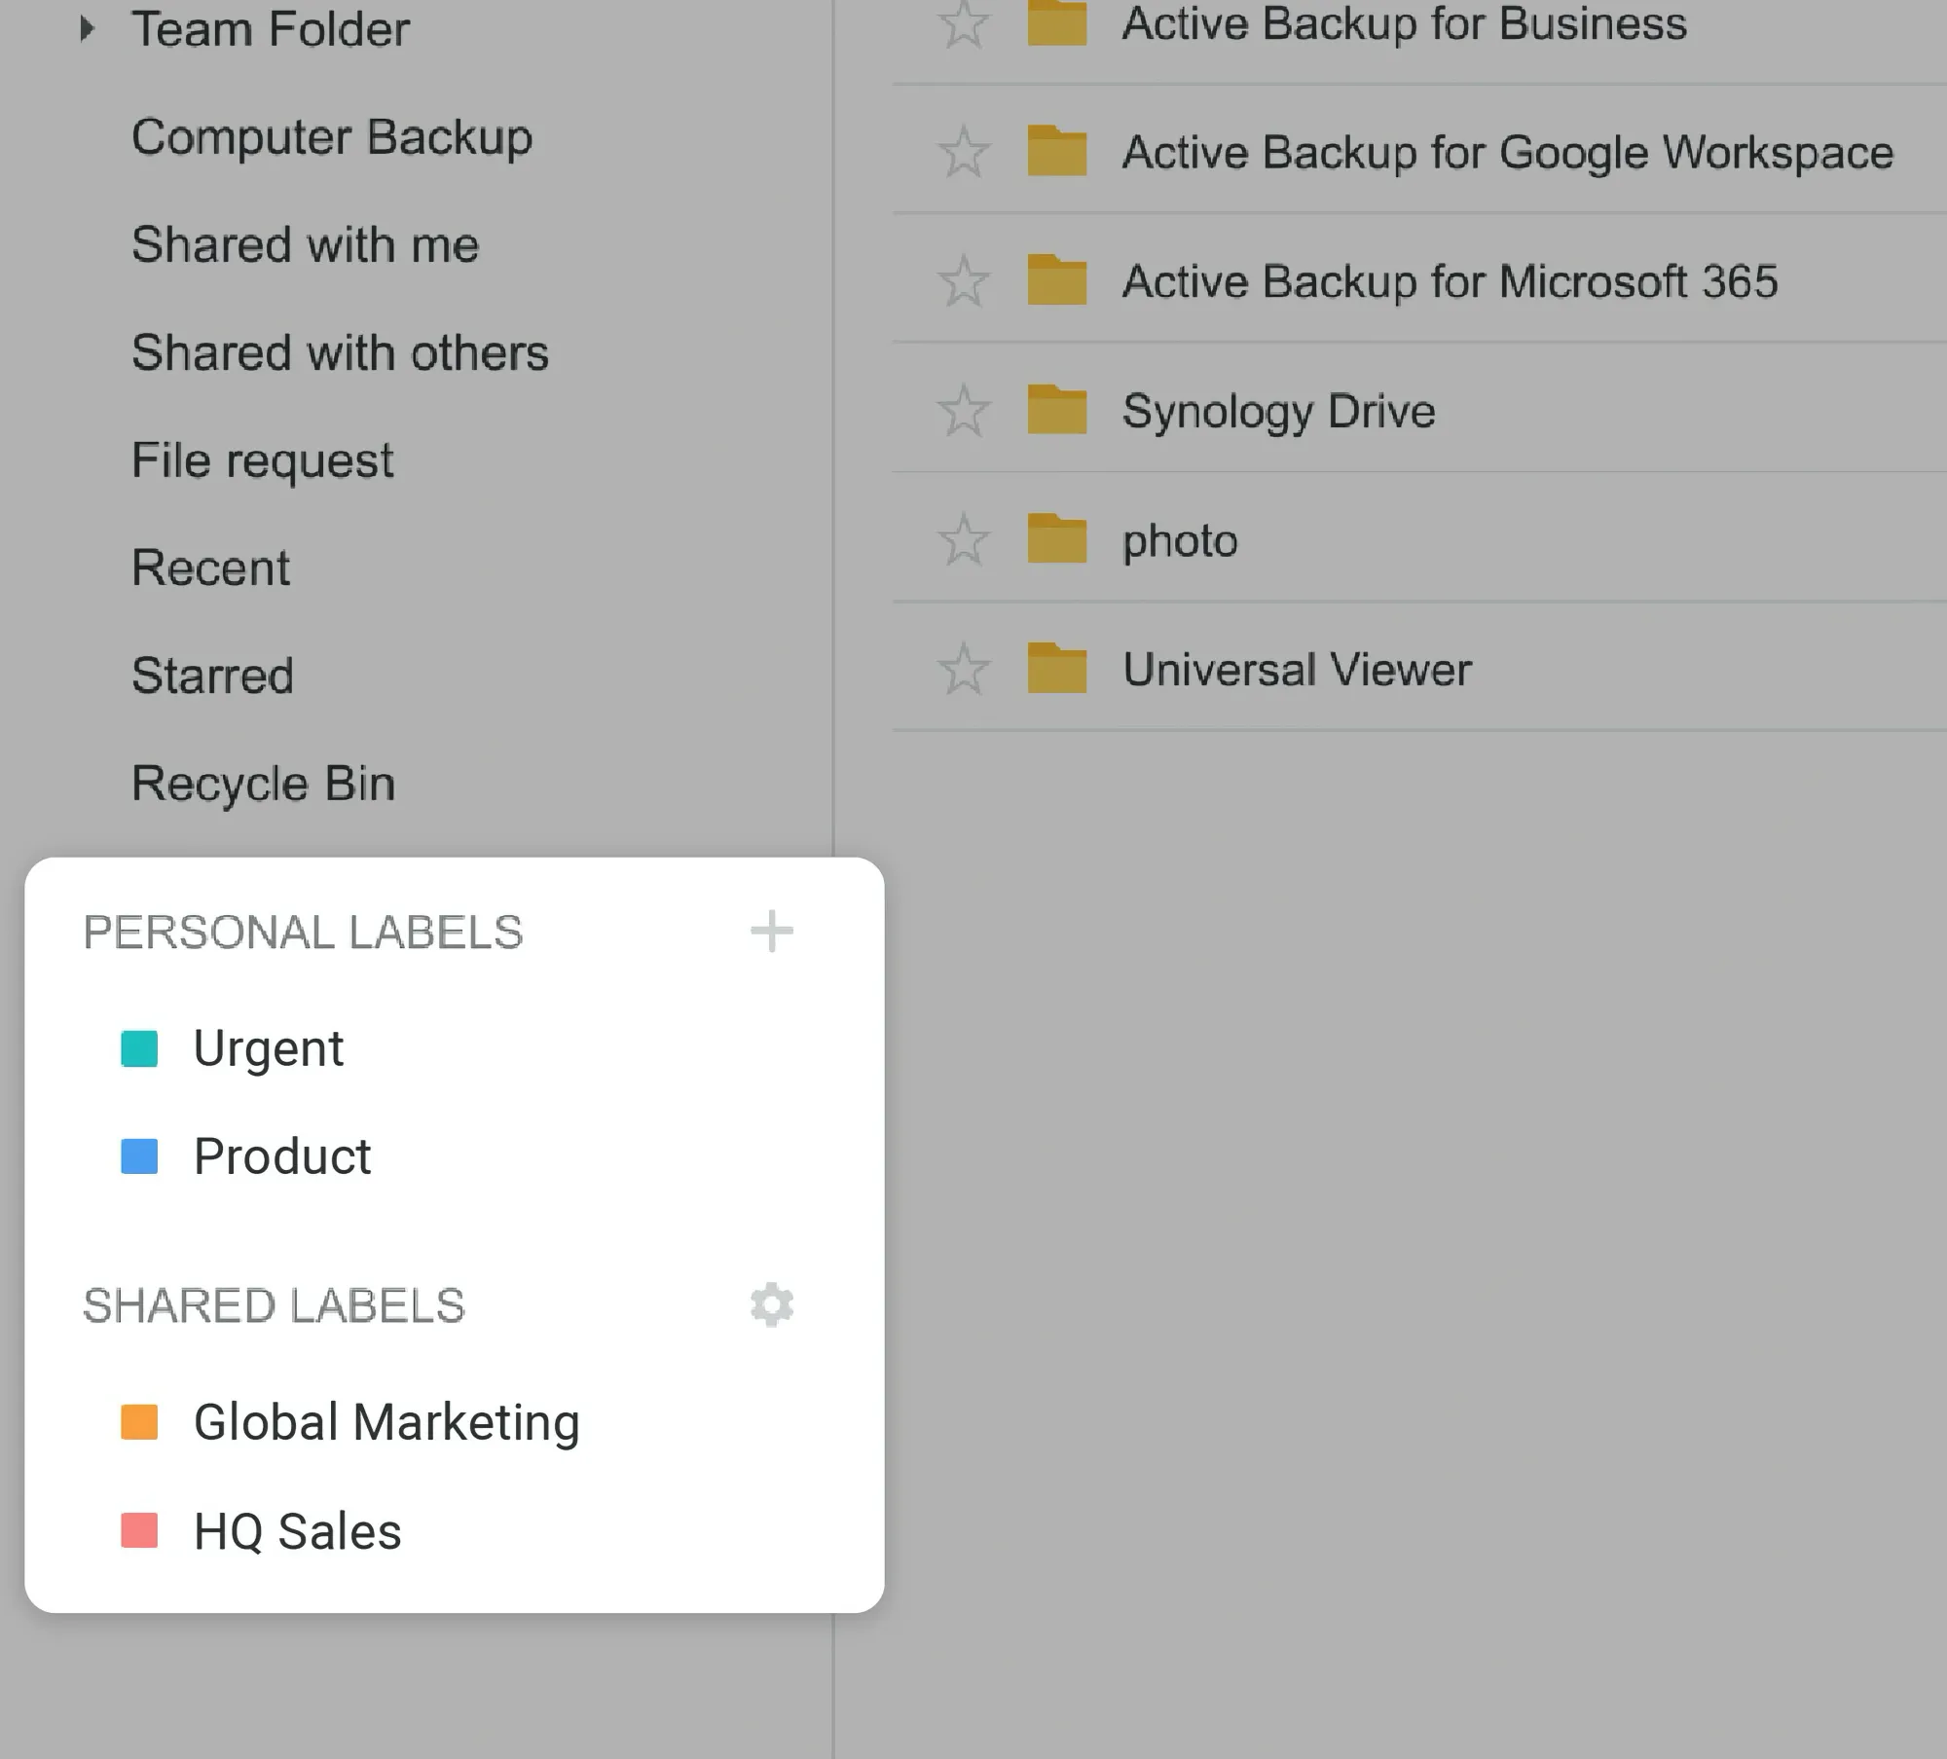Click the blue Product label color swatch
The width and height of the screenshot is (1947, 1759).
(x=139, y=1156)
